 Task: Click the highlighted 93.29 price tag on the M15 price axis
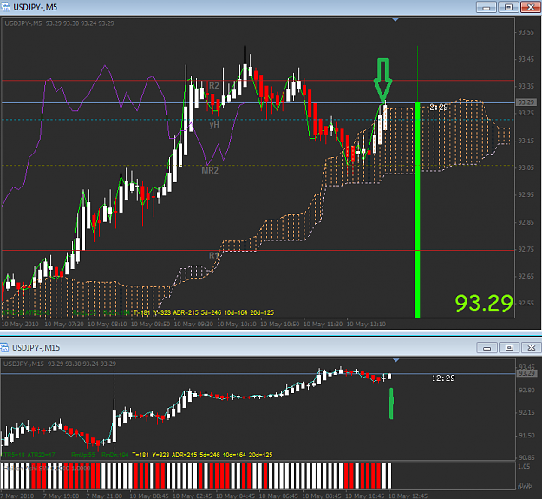pos(526,373)
